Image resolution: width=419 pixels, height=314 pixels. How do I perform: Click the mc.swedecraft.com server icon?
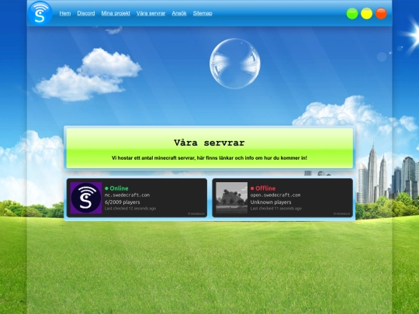pyautogui.click(x=86, y=198)
